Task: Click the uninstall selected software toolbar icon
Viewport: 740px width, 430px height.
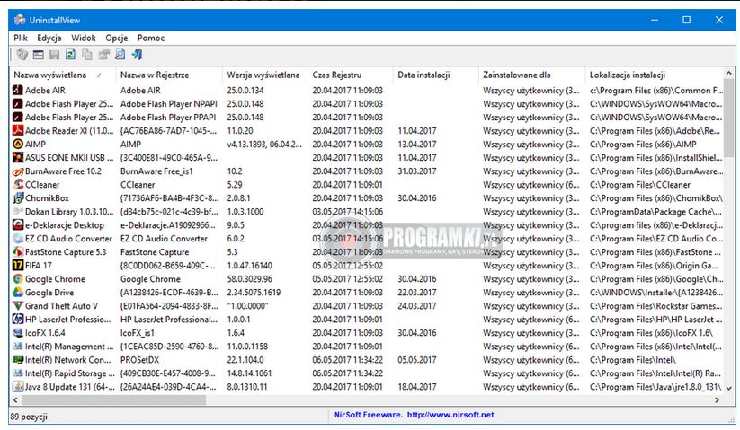Action: (22, 55)
